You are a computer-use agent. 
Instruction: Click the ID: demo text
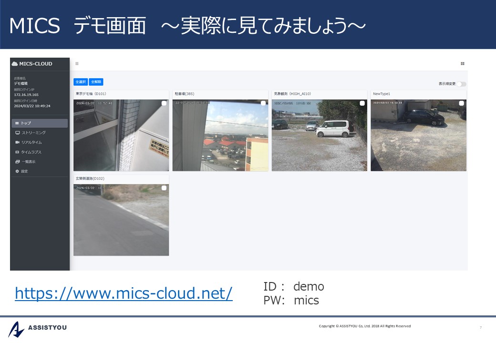tap(294, 287)
